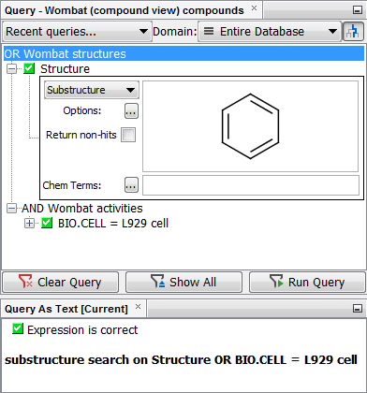367x393 pixels.
Task: Expand the BIO.CELL = L929 cell node
Action: click(29, 224)
